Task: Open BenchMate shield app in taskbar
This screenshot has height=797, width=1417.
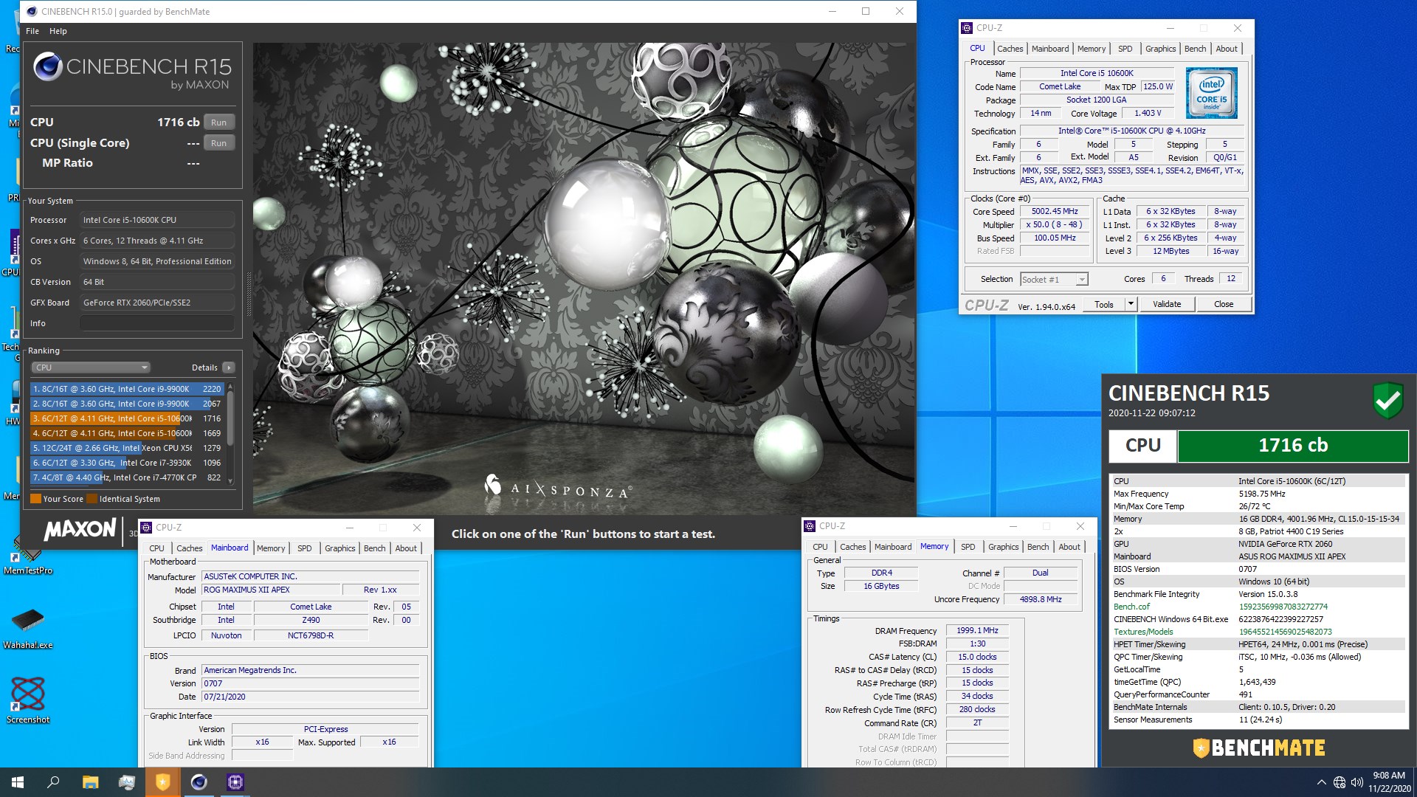Action: [162, 782]
